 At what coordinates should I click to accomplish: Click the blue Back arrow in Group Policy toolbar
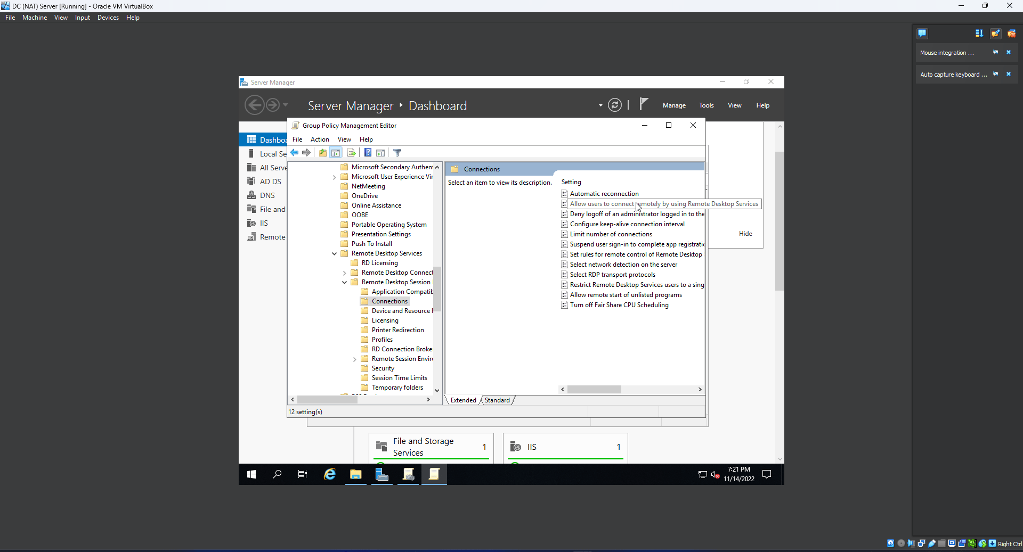coord(294,153)
